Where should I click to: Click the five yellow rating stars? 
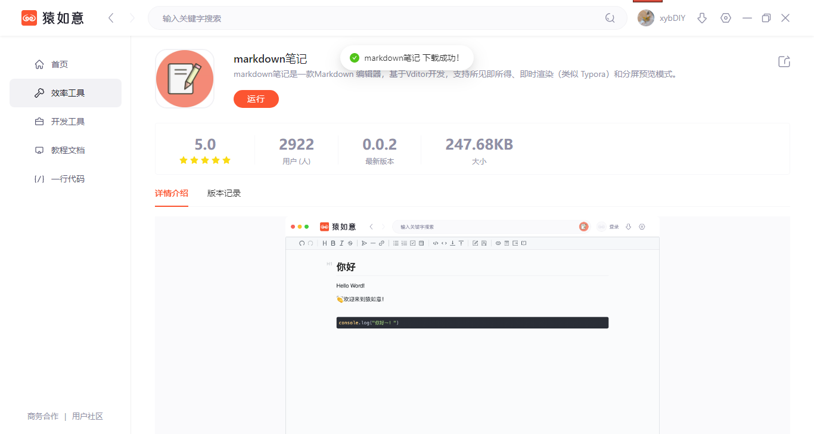click(x=205, y=160)
